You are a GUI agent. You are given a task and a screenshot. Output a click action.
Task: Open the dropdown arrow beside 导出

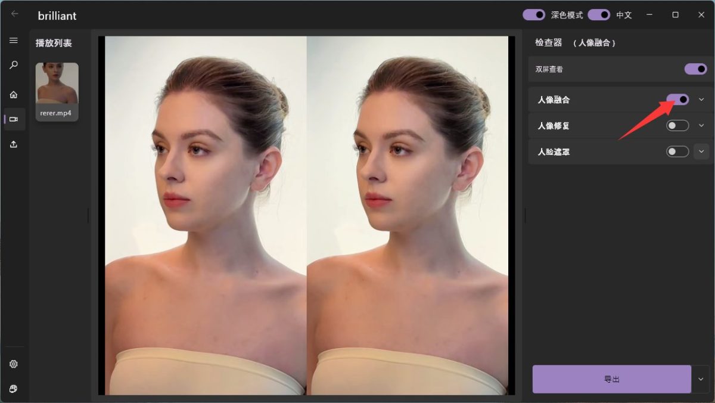pos(701,379)
